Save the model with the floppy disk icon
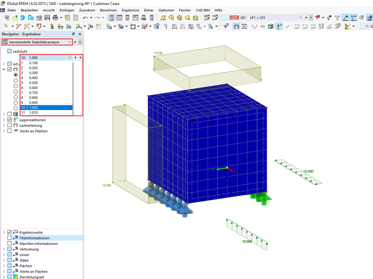Image resolution: width=373 pixels, height=279 pixels. (x=47, y=18)
